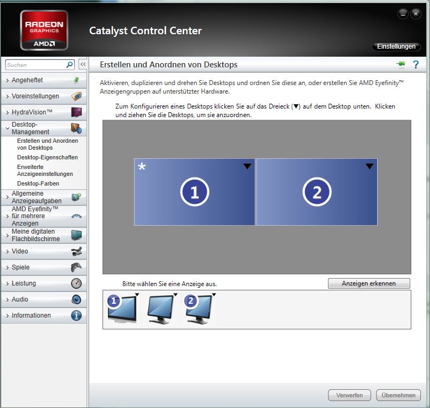This screenshot has width=430, height=408.
Task: Pin this page using the green pin icon
Action: coord(401,64)
